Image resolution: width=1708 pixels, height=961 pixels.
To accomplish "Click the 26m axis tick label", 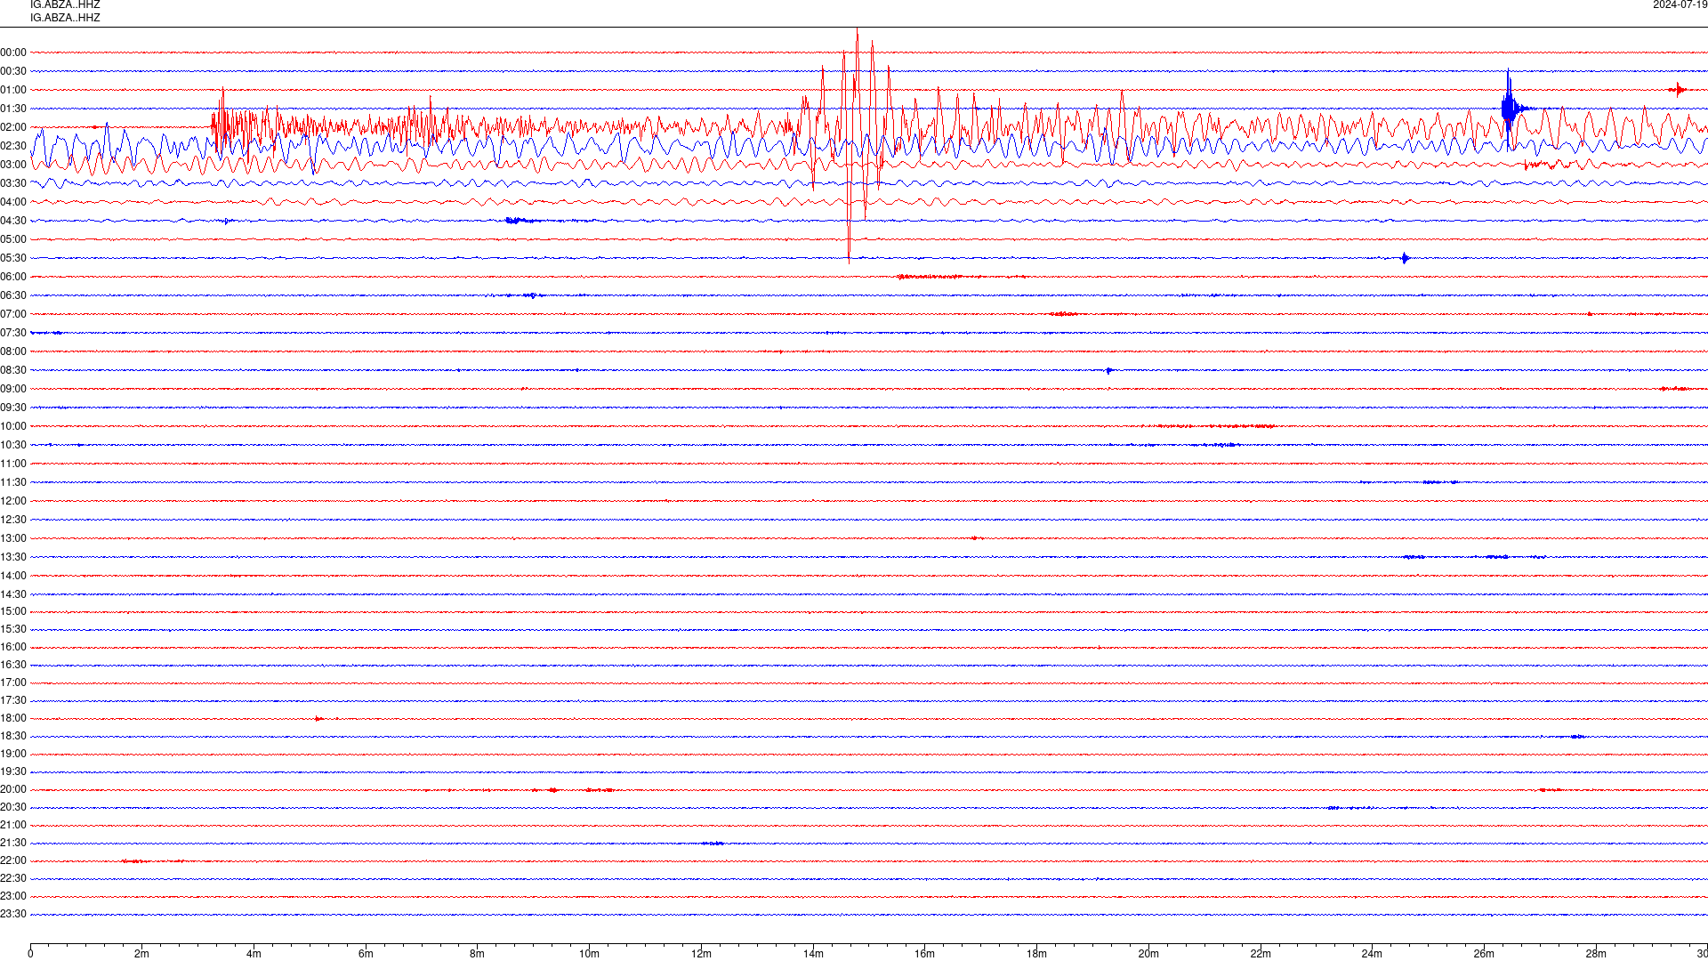I will pos(1484,954).
